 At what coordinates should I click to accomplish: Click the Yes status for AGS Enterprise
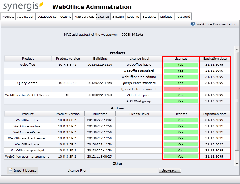pyautogui.click(x=181, y=95)
